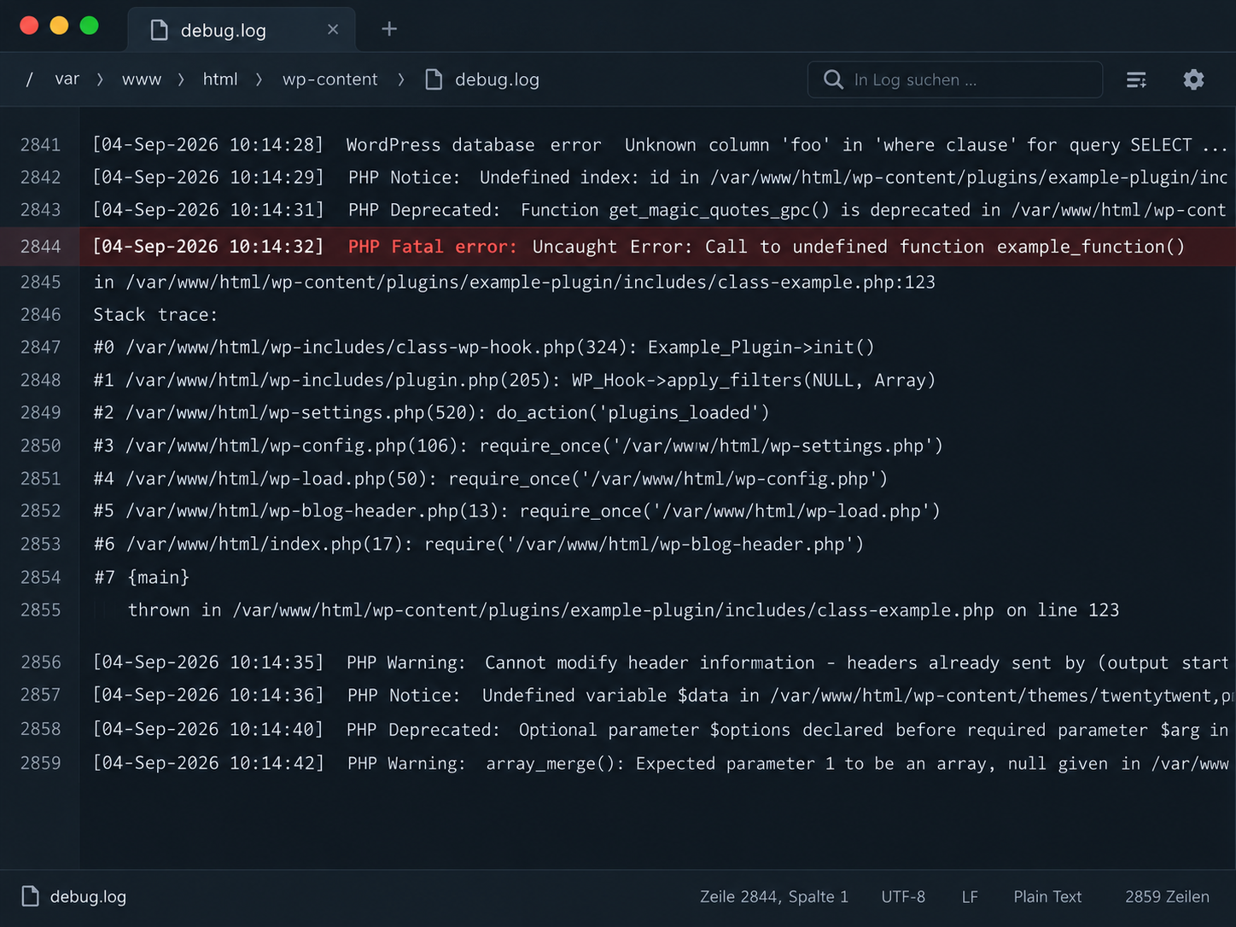Click status bar debug.log file icon

point(31,896)
